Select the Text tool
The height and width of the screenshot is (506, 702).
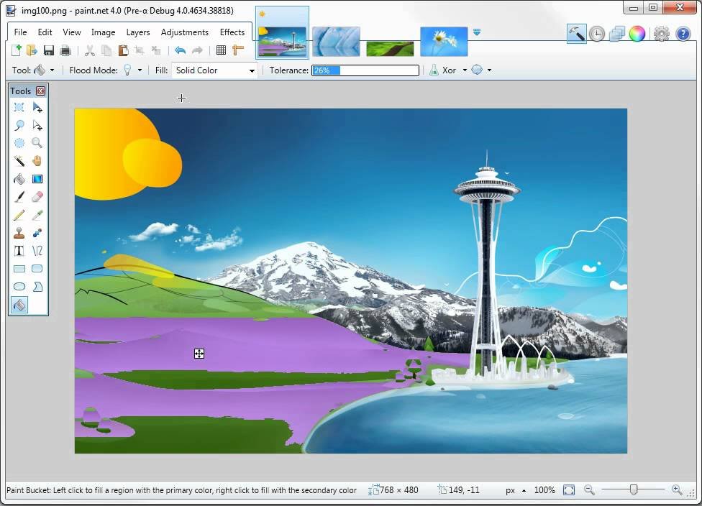coord(19,251)
